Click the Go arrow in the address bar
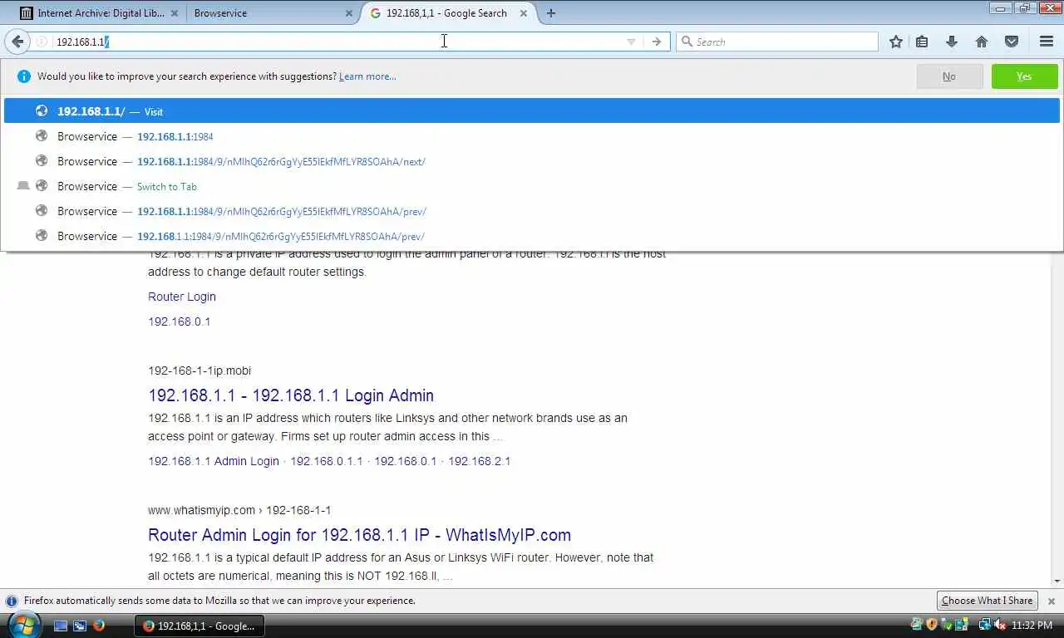 click(x=657, y=42)
